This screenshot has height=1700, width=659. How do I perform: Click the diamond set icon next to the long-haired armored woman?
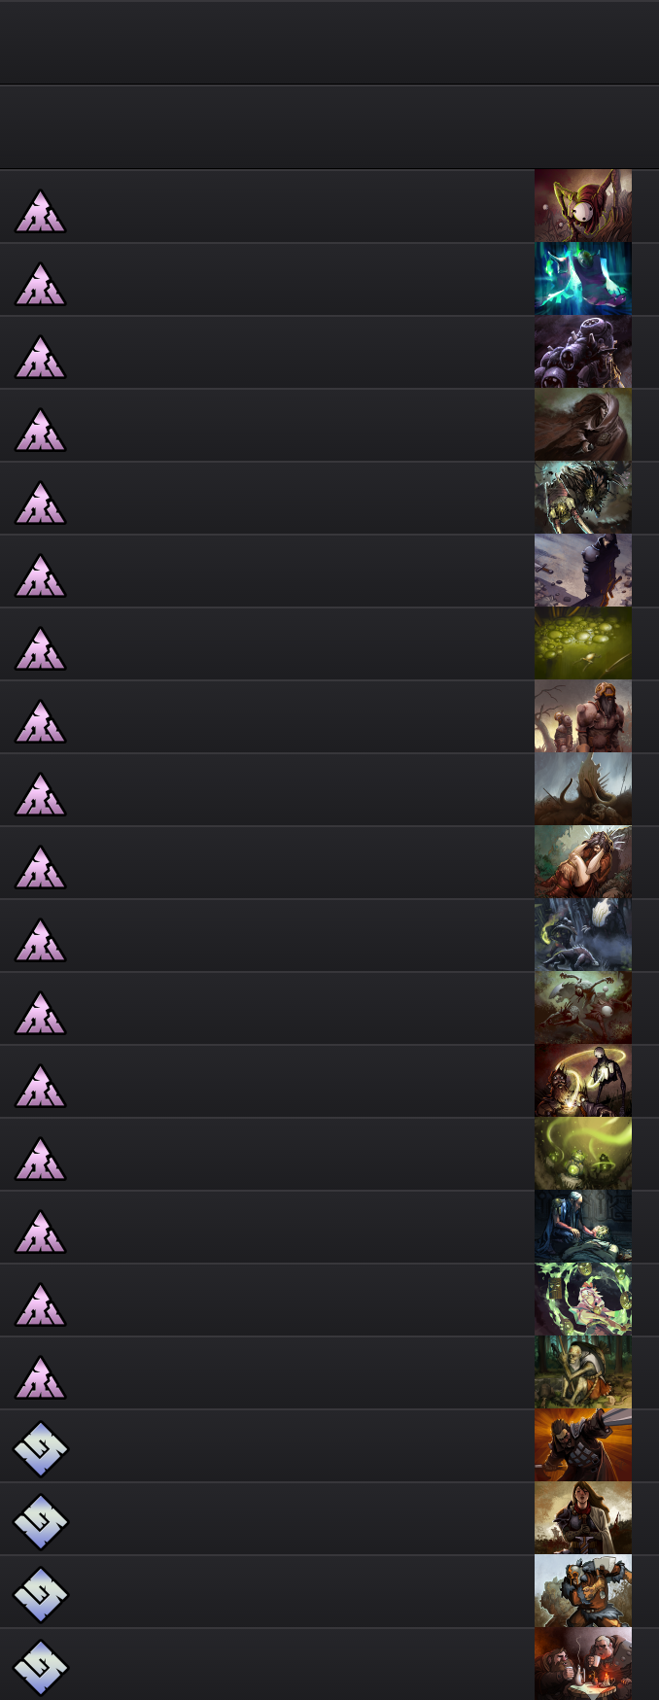pyautogui.click(x=40, y=1522)
